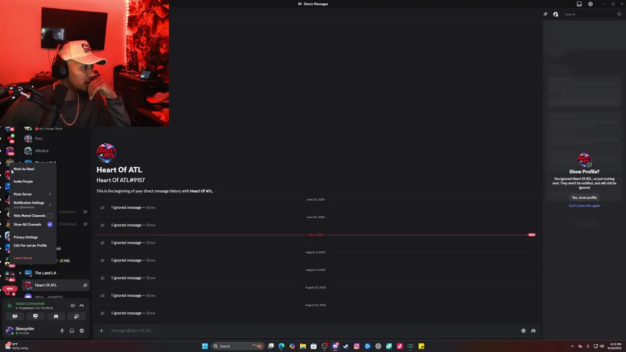The width and height of the screenshot is (626, 352).
Task: Show ignored message from August 3
Action: click(151, 260)
